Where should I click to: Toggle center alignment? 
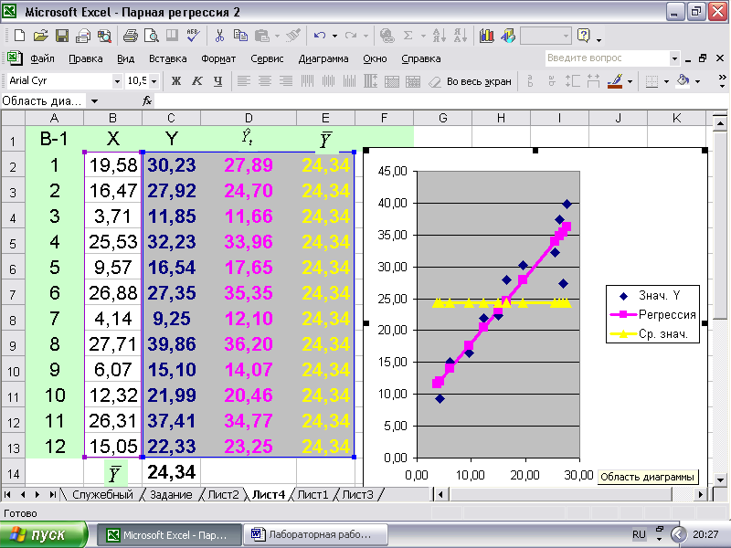(x=265, y=81)
